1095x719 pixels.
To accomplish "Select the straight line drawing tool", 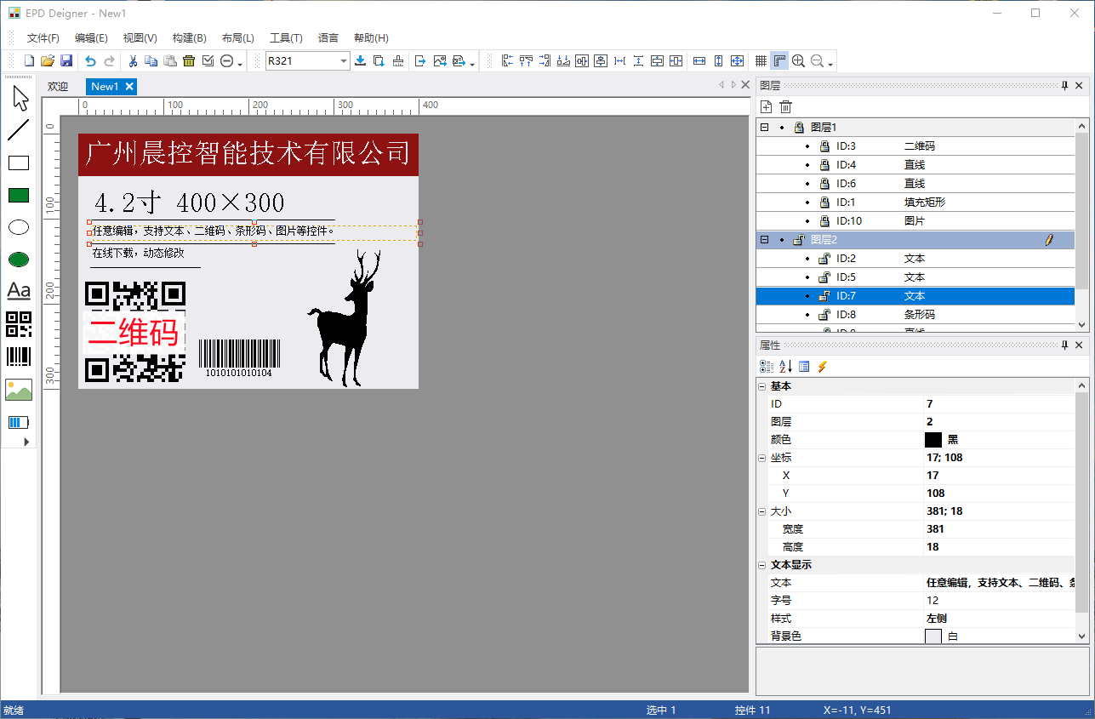I will tap(19, 130).
